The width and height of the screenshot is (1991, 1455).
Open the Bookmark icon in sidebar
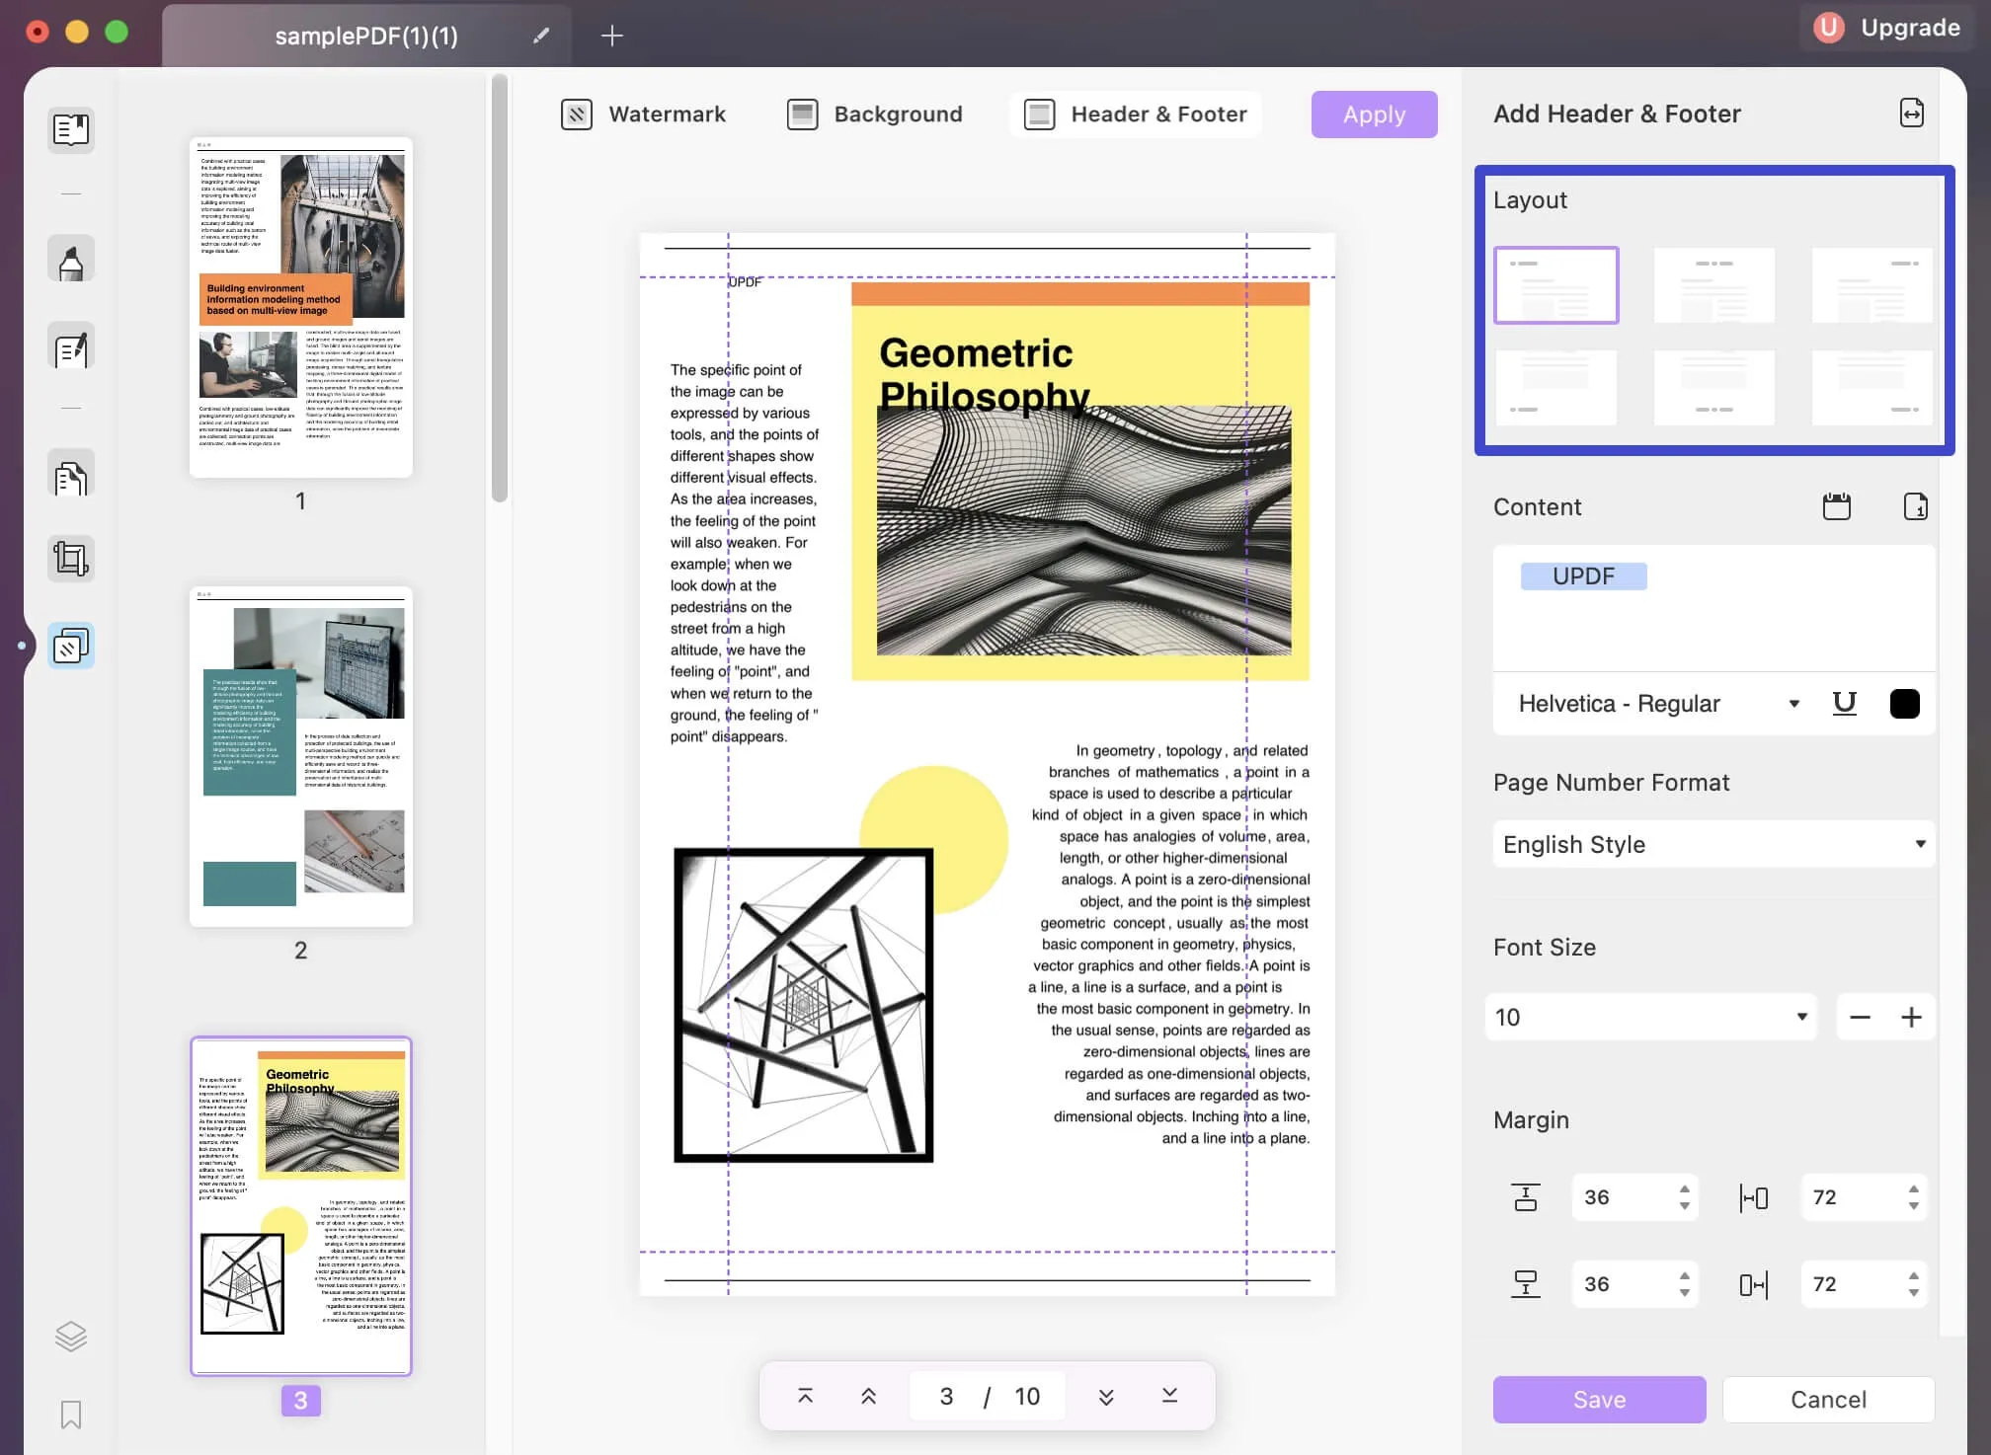pyautogui.click(x=71, y=1415)
